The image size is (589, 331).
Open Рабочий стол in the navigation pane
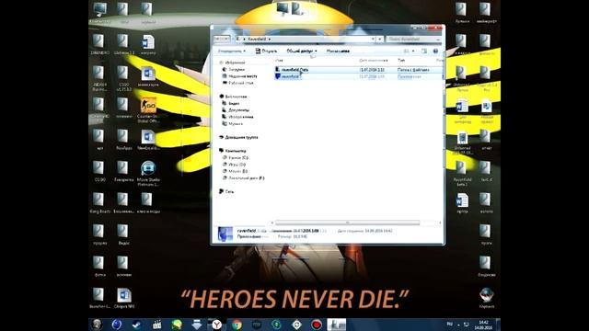[241, 83]
